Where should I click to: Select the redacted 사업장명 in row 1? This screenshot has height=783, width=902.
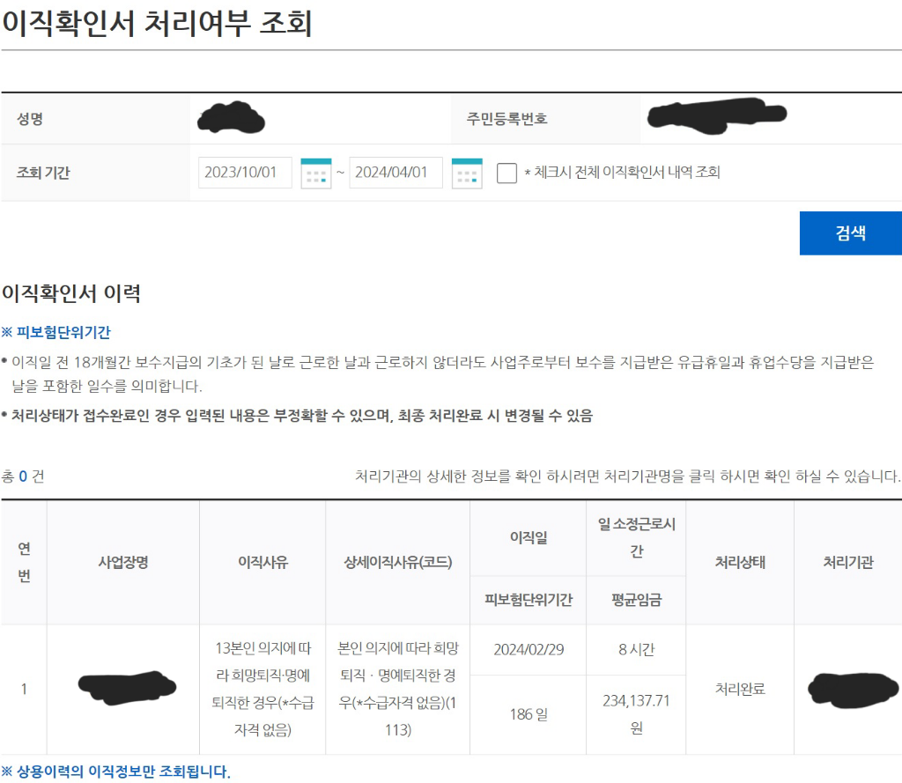click(x=122, y=689)
